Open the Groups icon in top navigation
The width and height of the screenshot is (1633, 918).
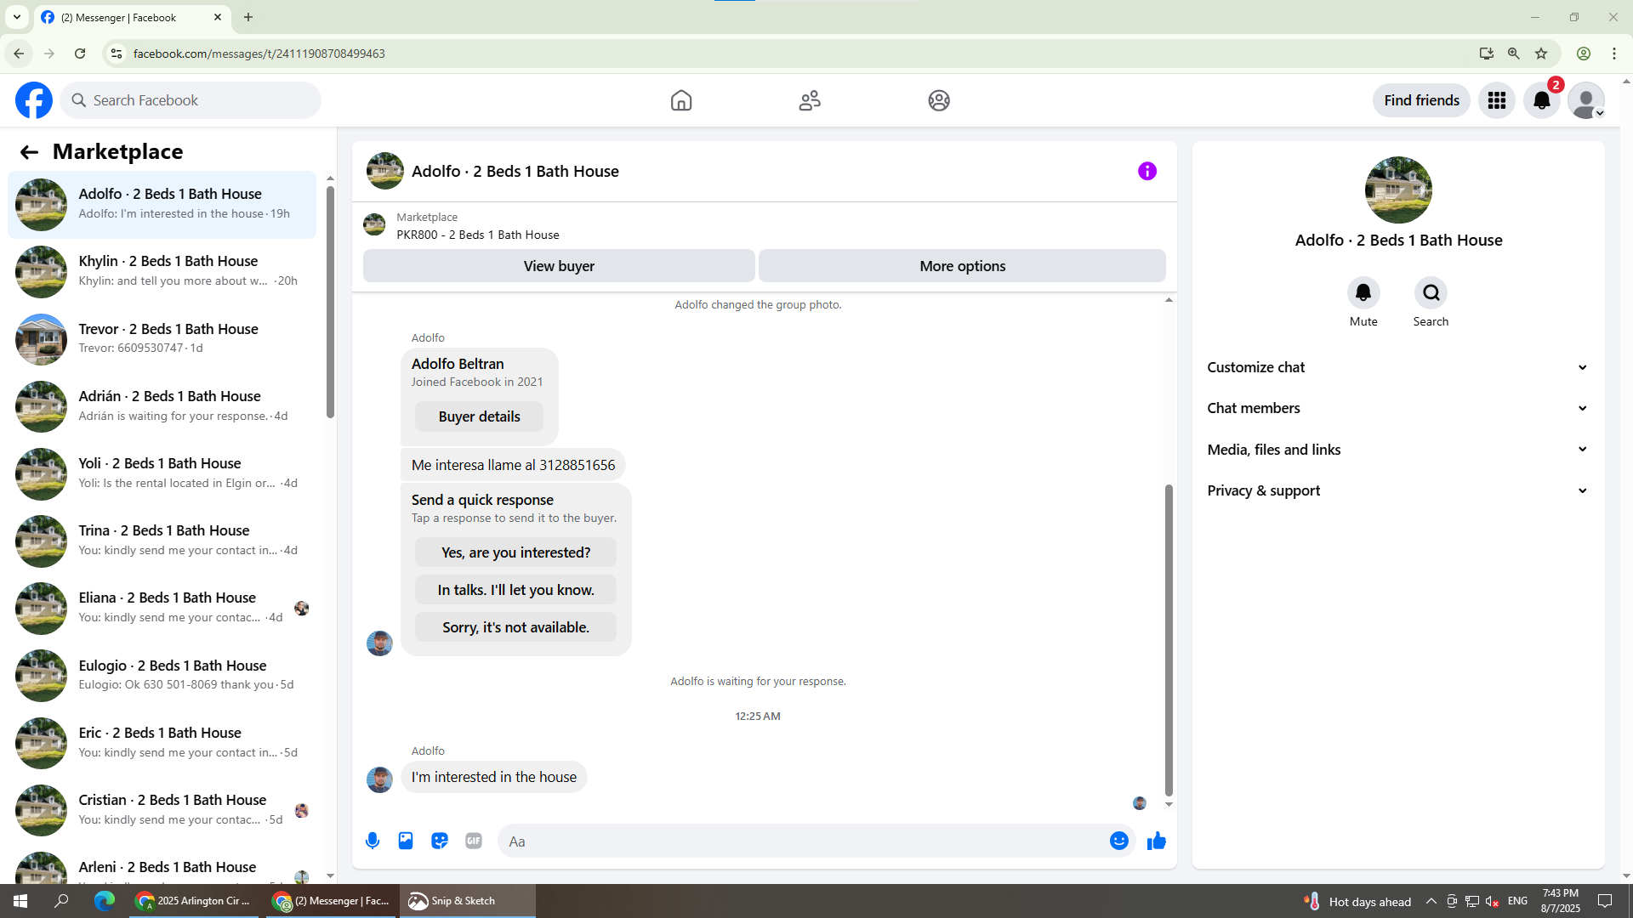pyautogui.click(x=939, y=100)
